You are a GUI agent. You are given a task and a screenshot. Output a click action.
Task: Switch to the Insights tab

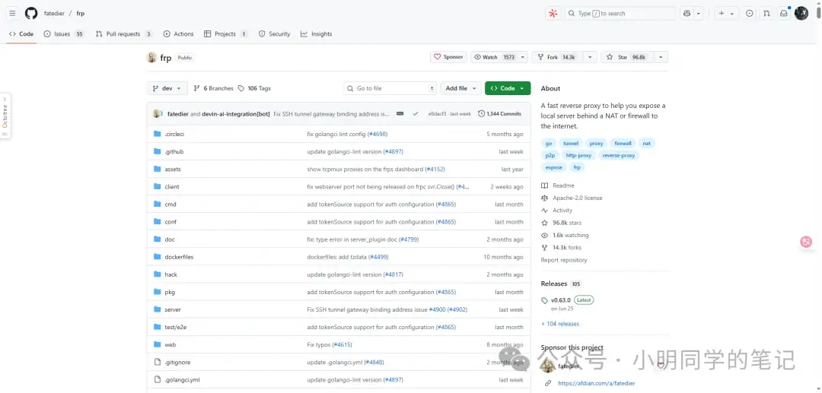tap(316, 34)
